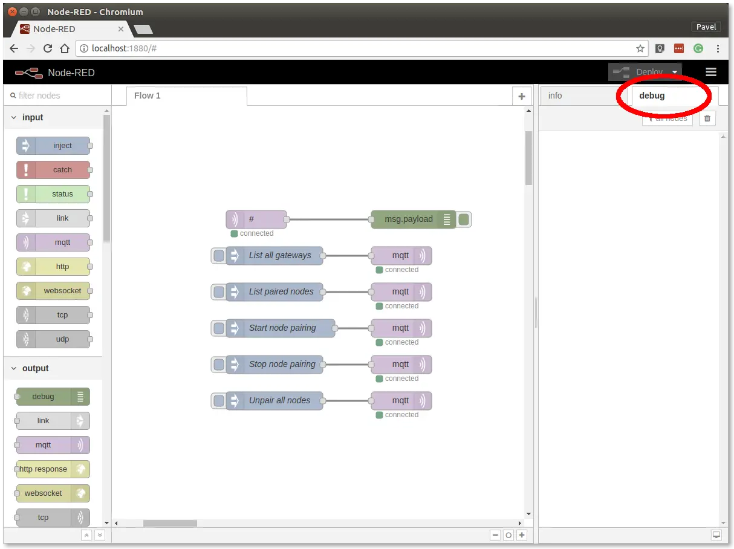Image resolution: width=734 pixels, height=549 pixels.
Task: Pick the tcp node under the output category
Action: 53,518
